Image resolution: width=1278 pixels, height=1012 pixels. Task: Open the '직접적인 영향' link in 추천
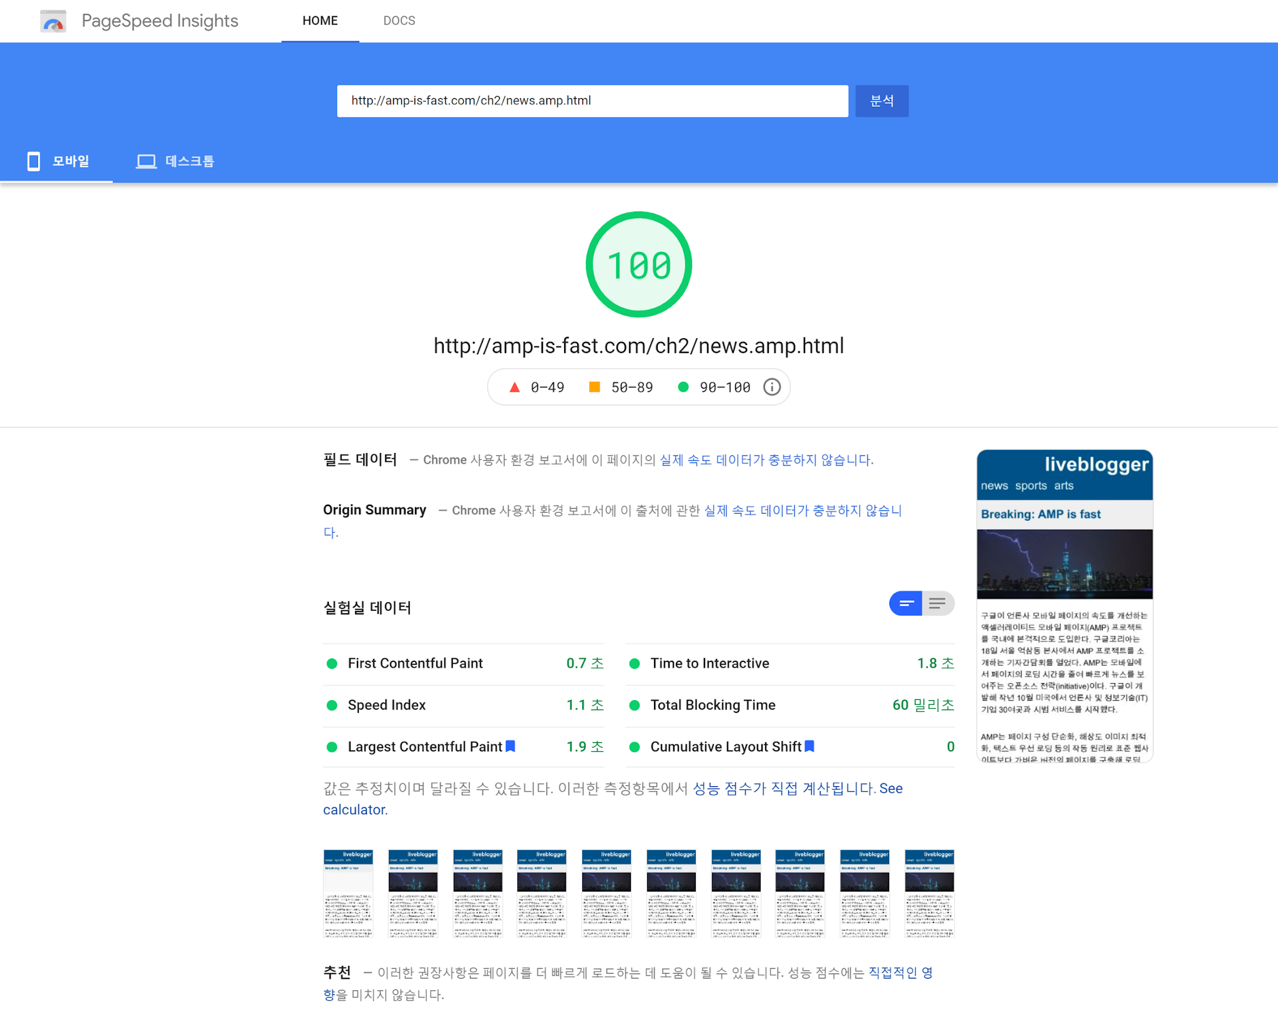point(900,973)
